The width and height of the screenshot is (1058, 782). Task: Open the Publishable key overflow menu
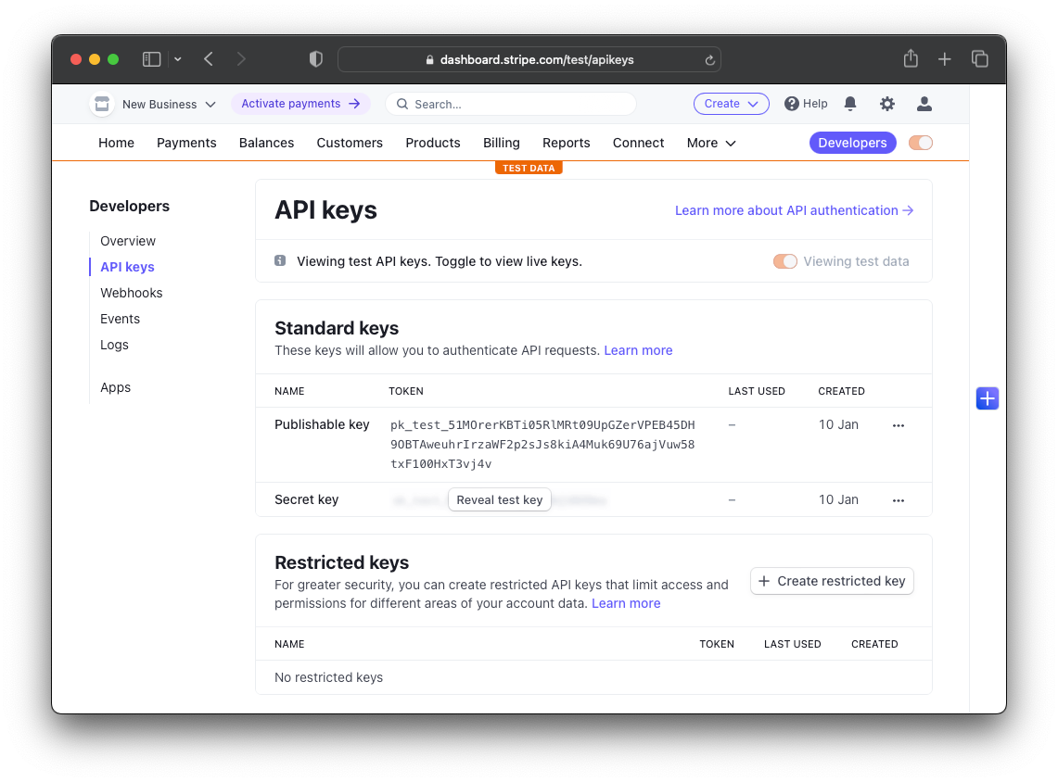(x=899, y=425)
